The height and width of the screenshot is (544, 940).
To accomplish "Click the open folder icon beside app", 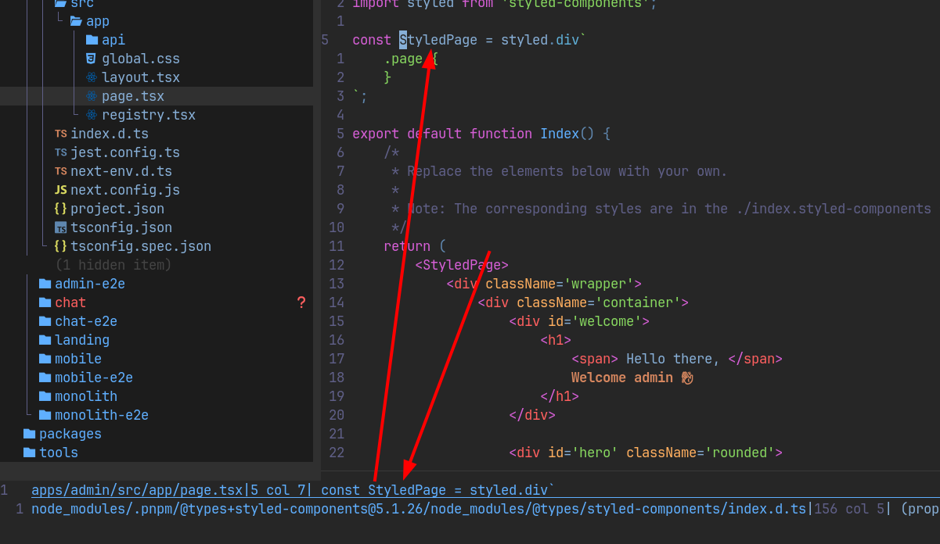I will (x=77, y=21).
